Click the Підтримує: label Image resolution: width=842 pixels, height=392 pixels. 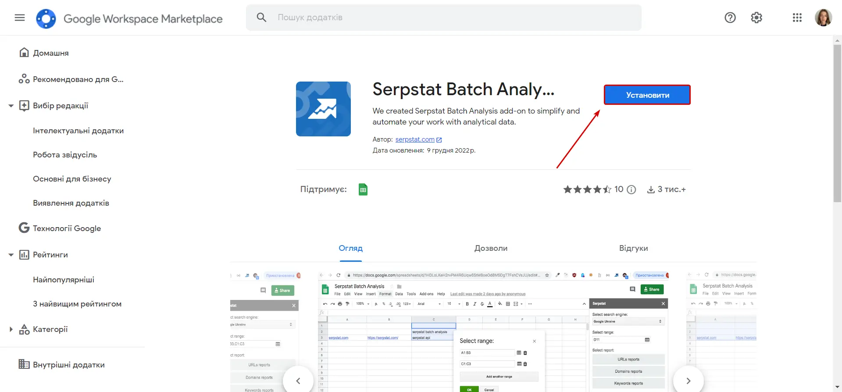323,189
